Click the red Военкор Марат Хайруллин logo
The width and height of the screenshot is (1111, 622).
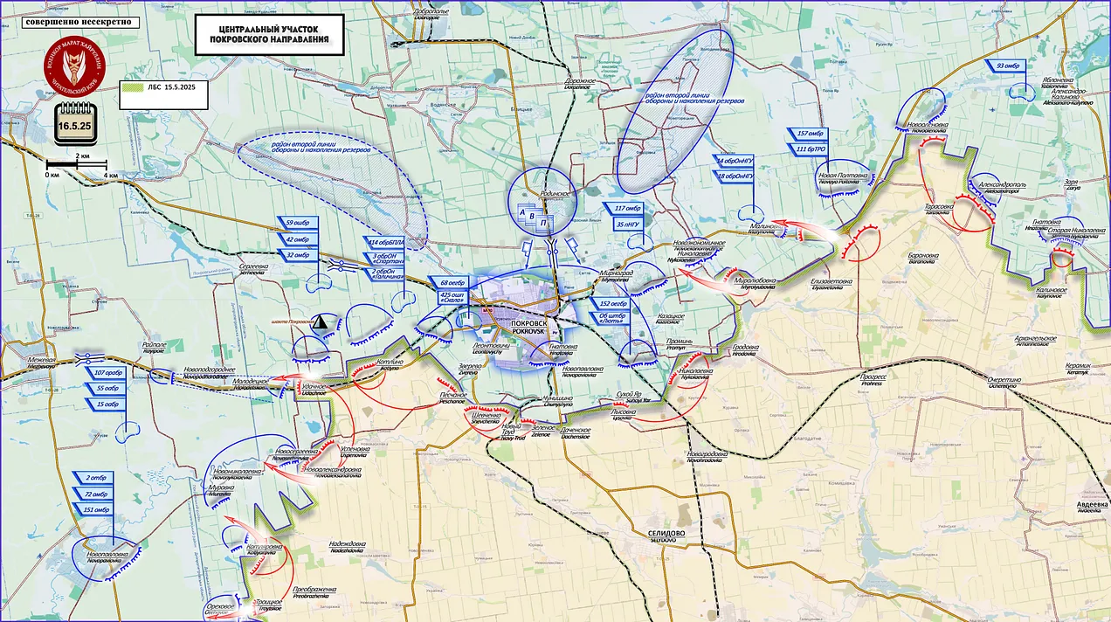pyautogui.click(x=74, y=67)
